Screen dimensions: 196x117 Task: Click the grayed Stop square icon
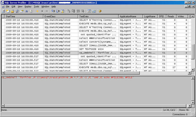[x=42, y=11]
